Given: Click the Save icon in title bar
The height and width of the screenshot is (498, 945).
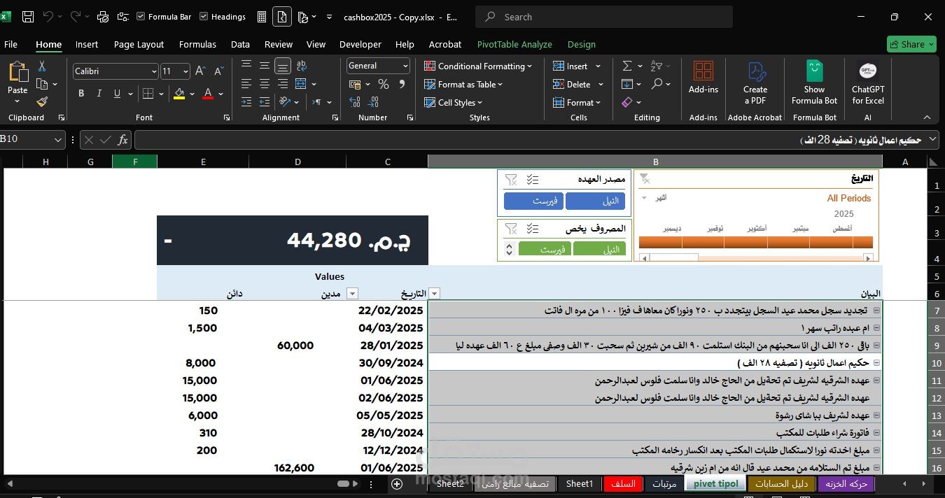Looking at the screenshot, I should point(27,17).
